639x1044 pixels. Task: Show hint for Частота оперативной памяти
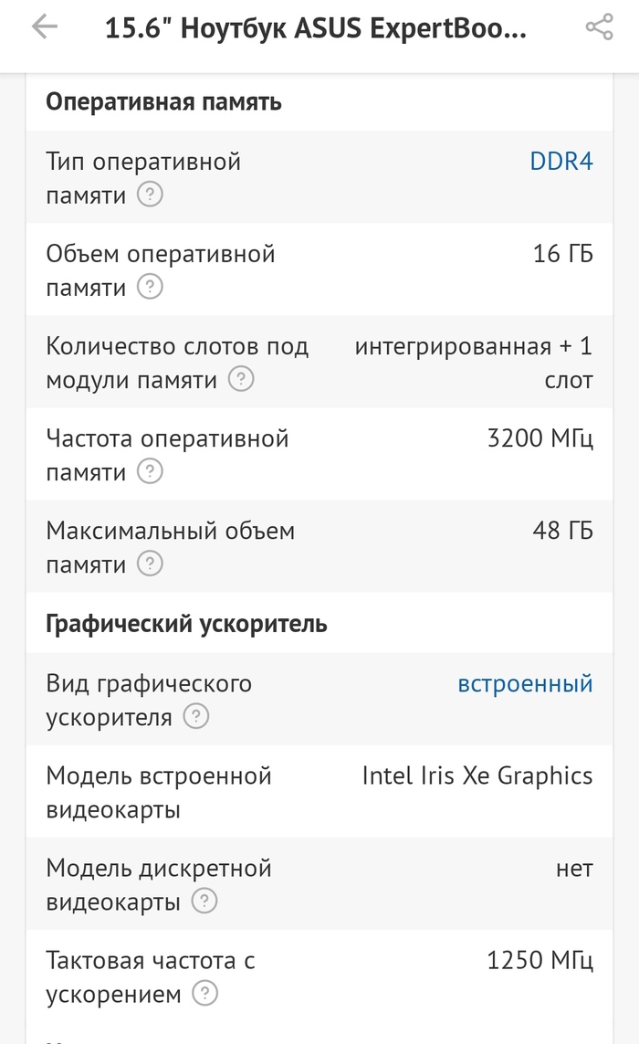coord(150,471)
